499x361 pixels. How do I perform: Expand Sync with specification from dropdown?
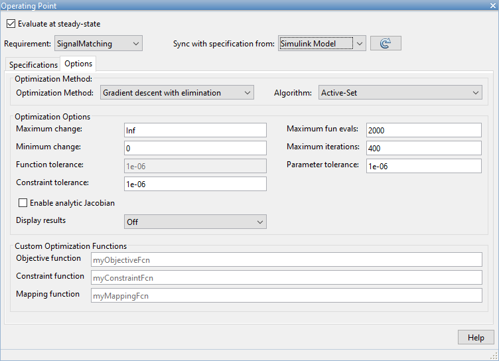[322, 44]
